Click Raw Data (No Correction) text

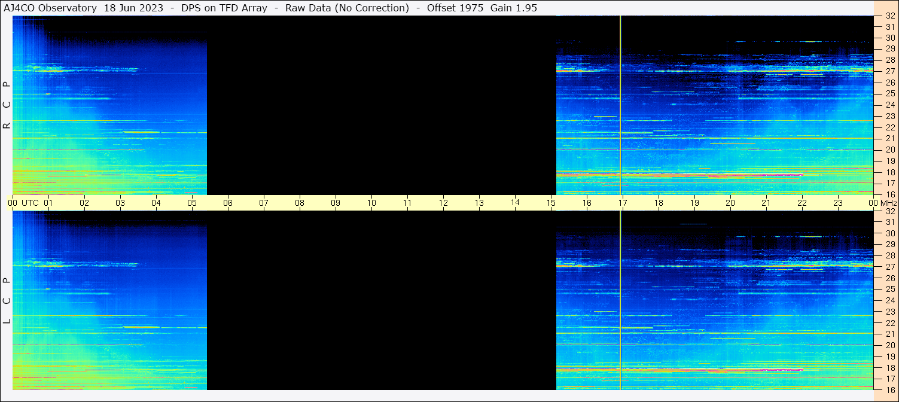[347, 8]
